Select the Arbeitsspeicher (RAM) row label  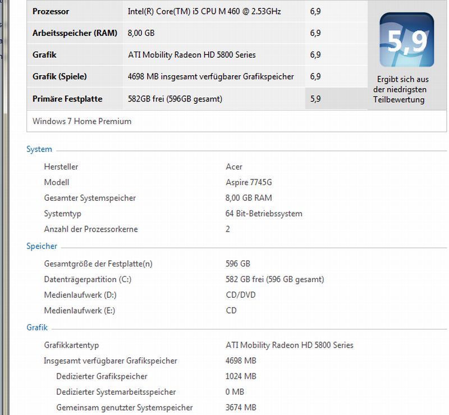75,33
